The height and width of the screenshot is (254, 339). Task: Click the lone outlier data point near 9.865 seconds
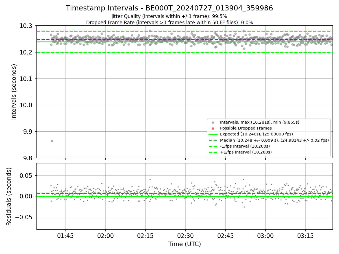(52, 141)
